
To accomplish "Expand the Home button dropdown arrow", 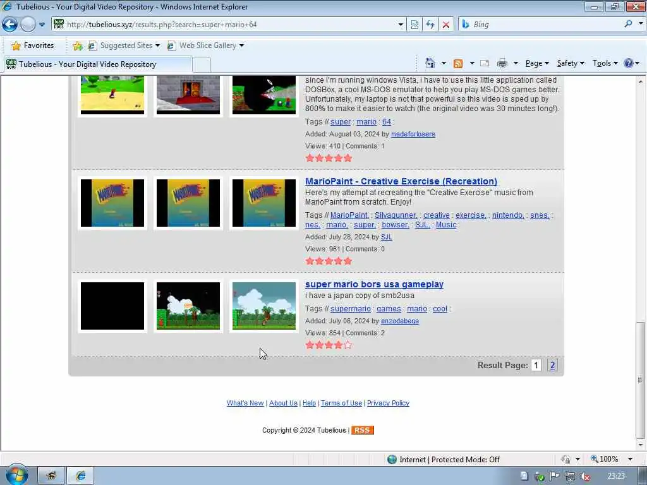I will click(x=444, y=63).
